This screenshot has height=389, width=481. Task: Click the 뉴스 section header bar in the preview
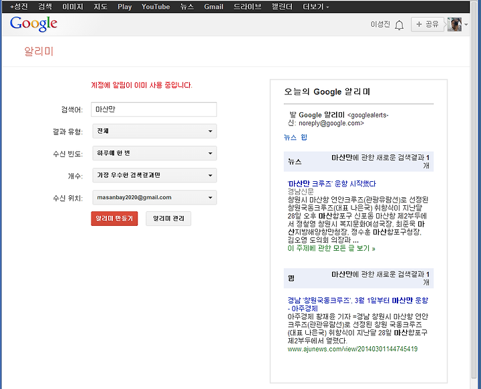click(x=359, y=162)
